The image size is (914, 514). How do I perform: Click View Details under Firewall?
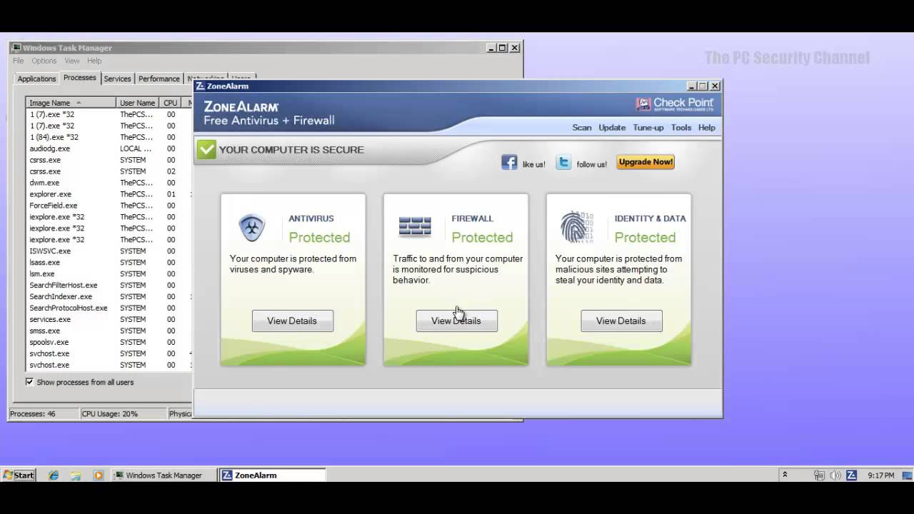[456, 321]
